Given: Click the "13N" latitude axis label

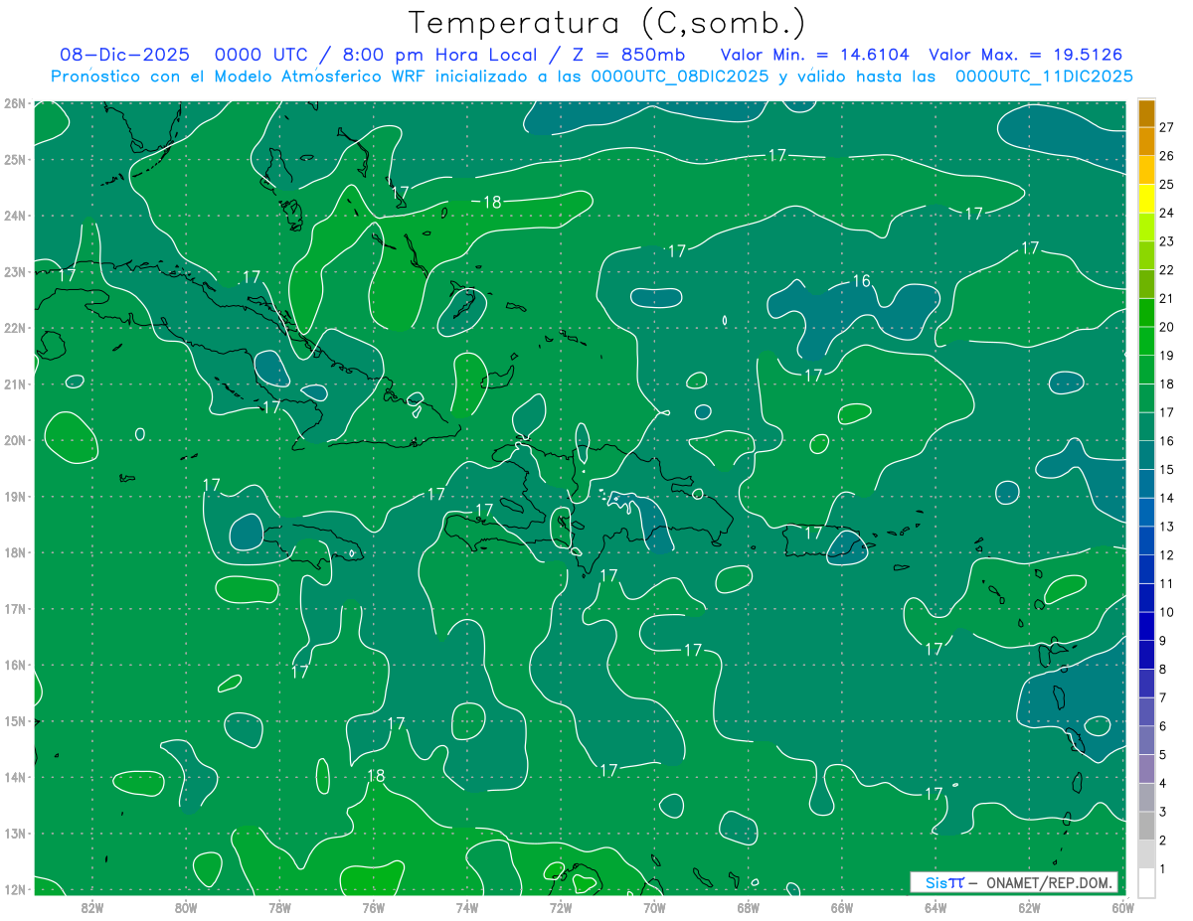Looking at the screenshot, I should (15, 833).
